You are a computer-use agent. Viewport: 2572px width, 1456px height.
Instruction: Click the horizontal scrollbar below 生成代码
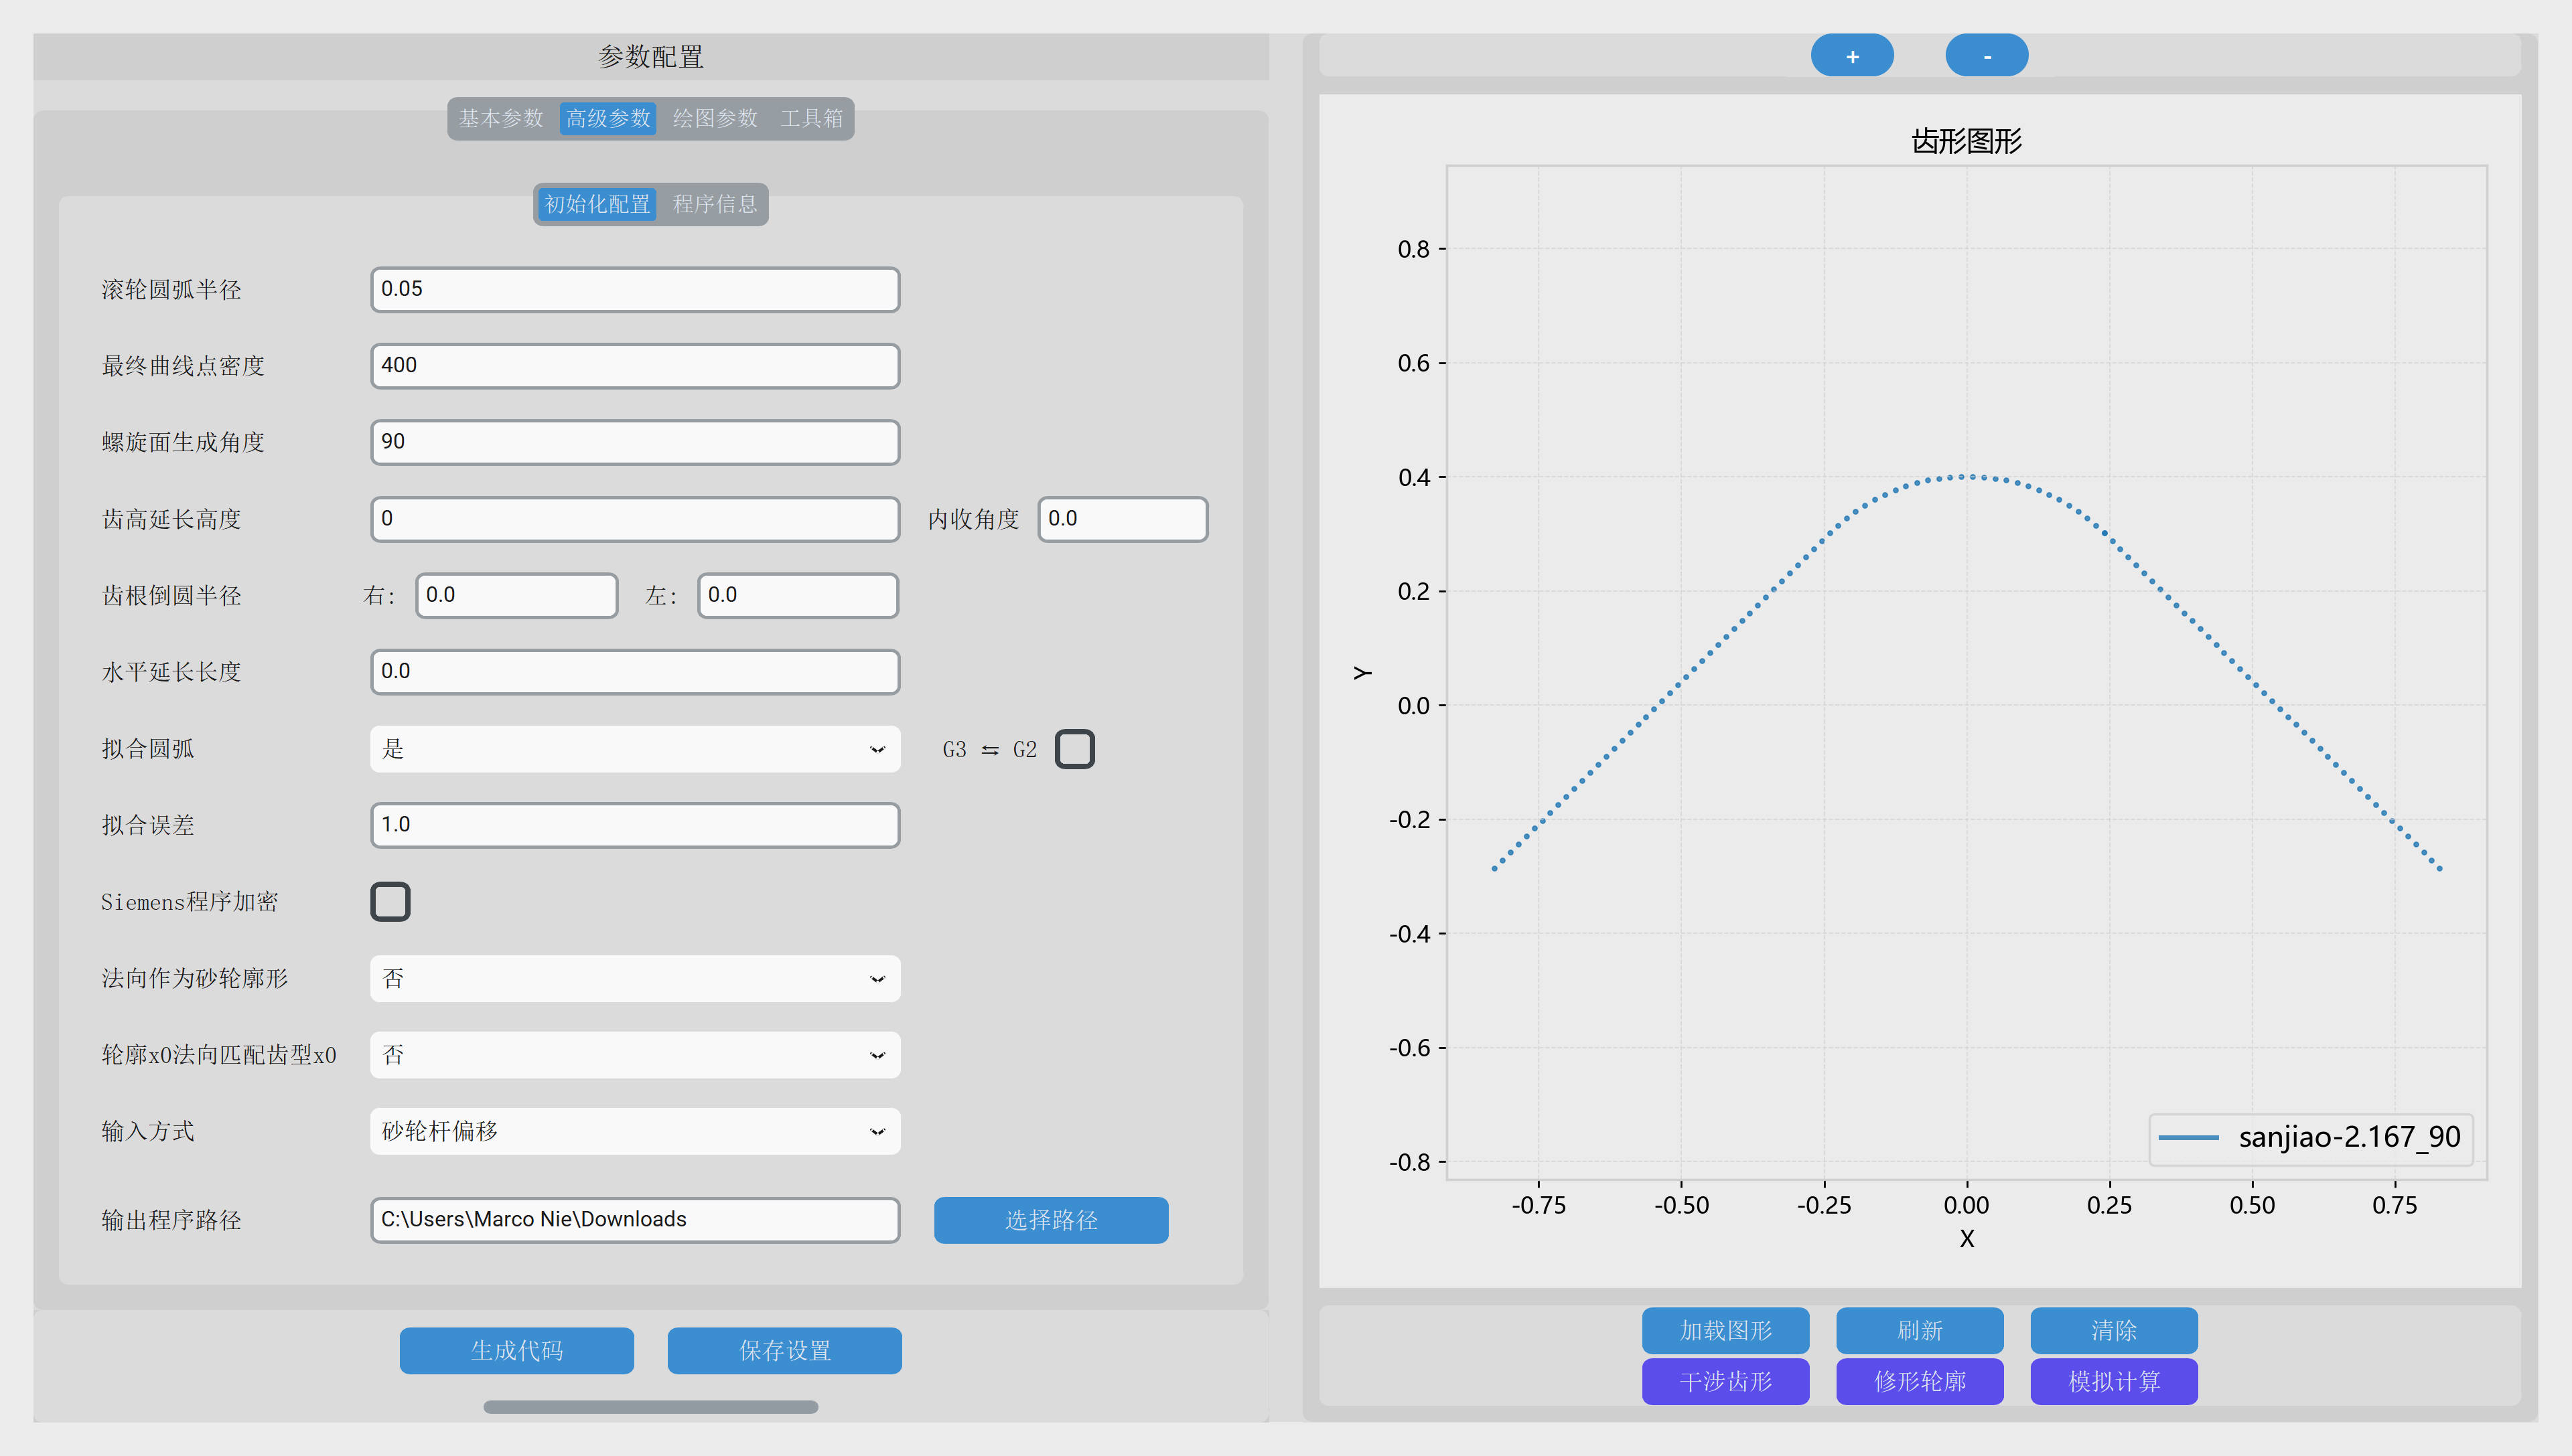[x=650, y=1407]
